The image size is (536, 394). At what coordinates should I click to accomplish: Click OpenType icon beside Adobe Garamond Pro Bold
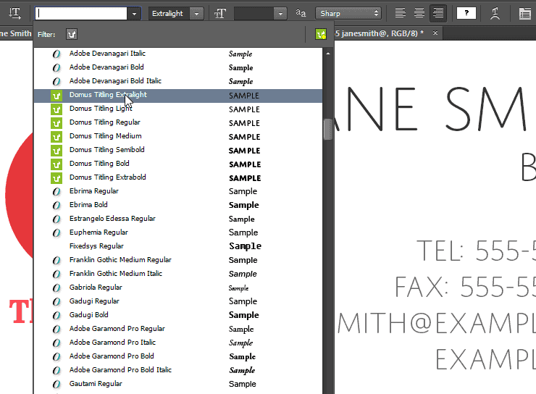[56, 357]
